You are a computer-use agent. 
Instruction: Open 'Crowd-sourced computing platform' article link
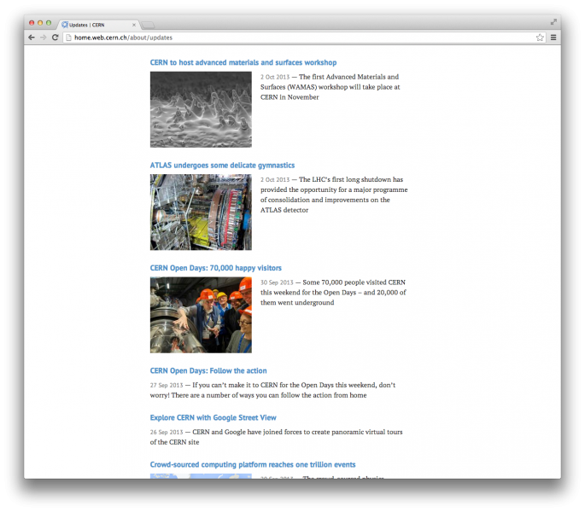point(253,465)
